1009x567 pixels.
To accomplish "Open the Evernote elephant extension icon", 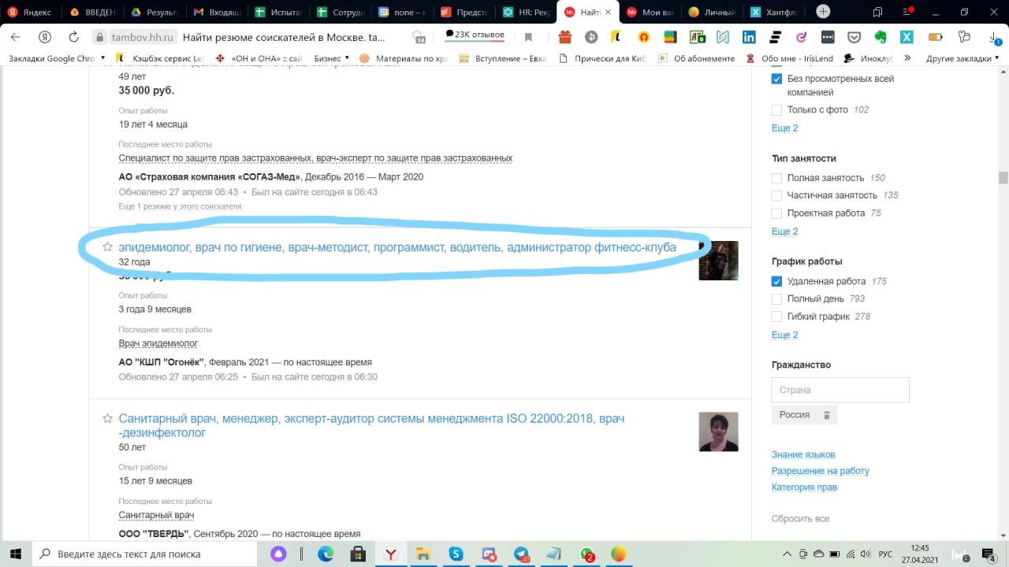I will pyautogui.click(x=881, y=37).
